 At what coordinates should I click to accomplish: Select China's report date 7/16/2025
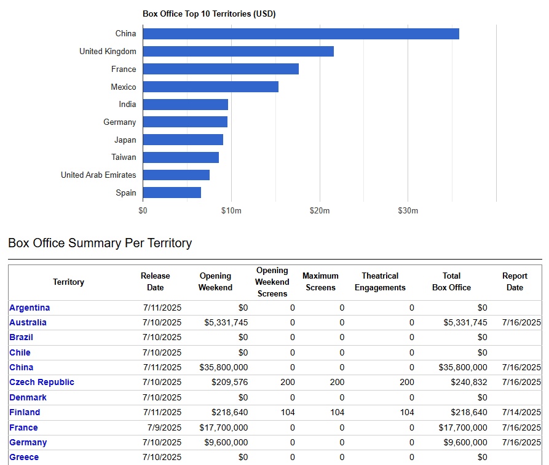pos(522,367)
